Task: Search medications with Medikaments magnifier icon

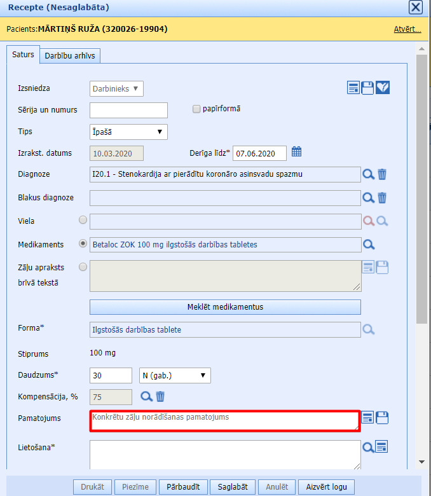Action: point(368,244)
